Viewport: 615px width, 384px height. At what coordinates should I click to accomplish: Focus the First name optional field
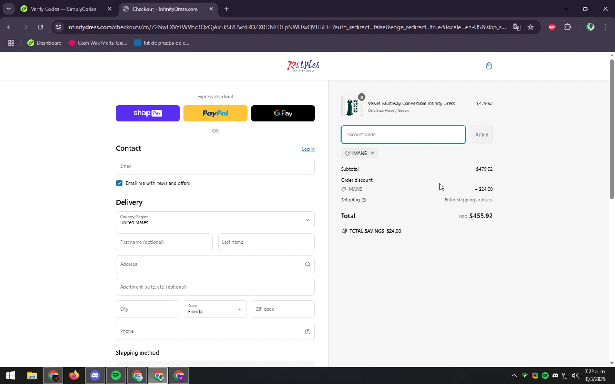(164, 242)
